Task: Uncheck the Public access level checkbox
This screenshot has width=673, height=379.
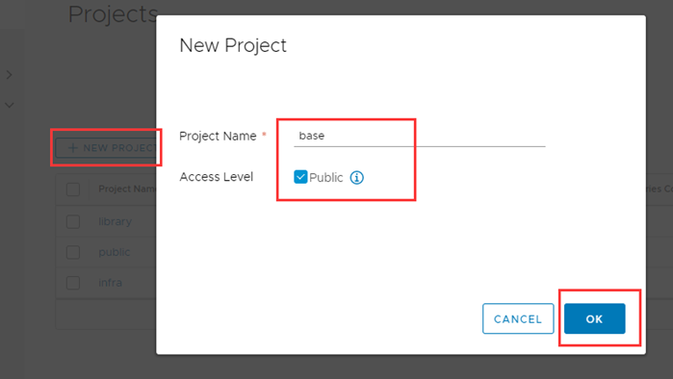Action: pos(300,177)
